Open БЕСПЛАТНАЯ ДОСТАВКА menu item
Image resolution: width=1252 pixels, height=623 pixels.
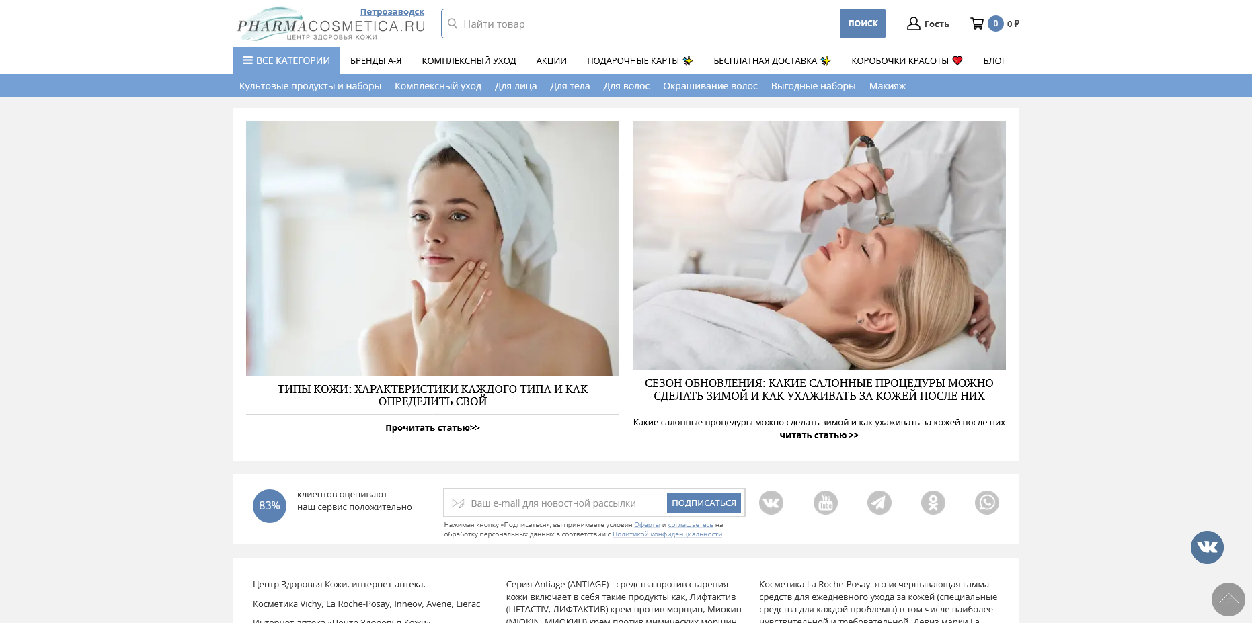click(x=772, y=60)
